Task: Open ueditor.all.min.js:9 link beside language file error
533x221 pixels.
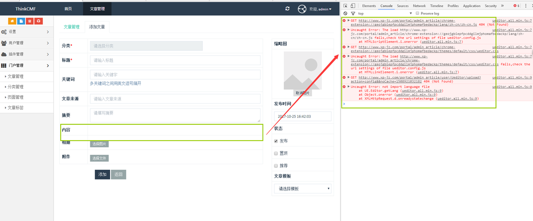Action: (512, 87)
